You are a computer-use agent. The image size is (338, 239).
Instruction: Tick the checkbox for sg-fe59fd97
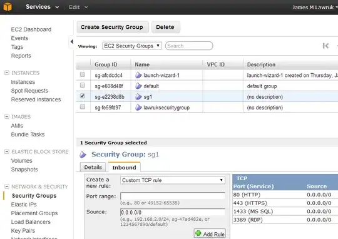[x=83, y=106]
